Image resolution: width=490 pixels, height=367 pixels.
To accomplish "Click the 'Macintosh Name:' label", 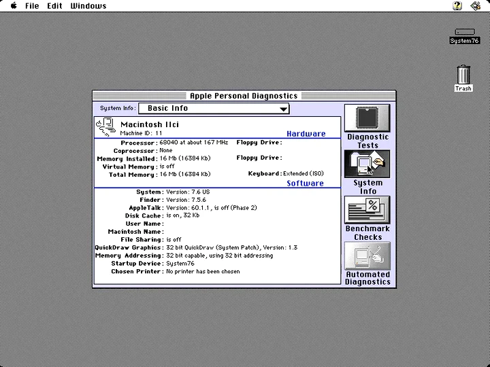I will tap(136, 232).
